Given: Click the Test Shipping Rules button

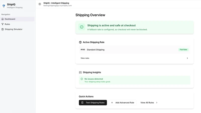Looking at the screenshot, I should (x=93, y=103).
